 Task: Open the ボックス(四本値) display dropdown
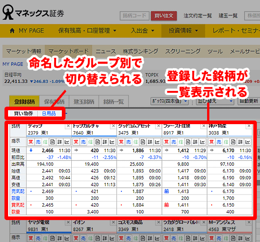click(169, 101)
